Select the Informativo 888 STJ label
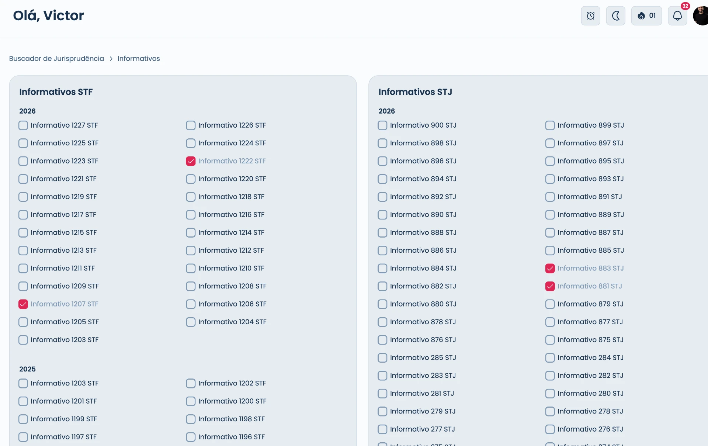 pyautogui.click(x=423, y=233)
